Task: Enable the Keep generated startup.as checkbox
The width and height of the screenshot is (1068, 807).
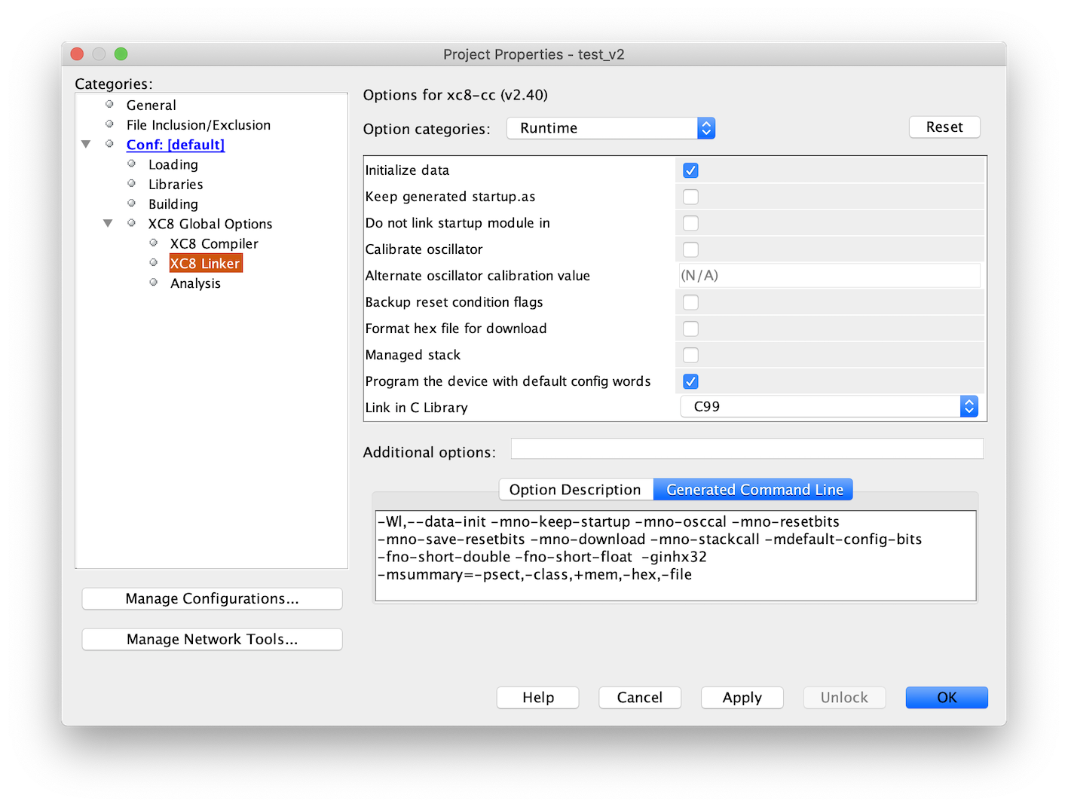Action: [690, 197]
